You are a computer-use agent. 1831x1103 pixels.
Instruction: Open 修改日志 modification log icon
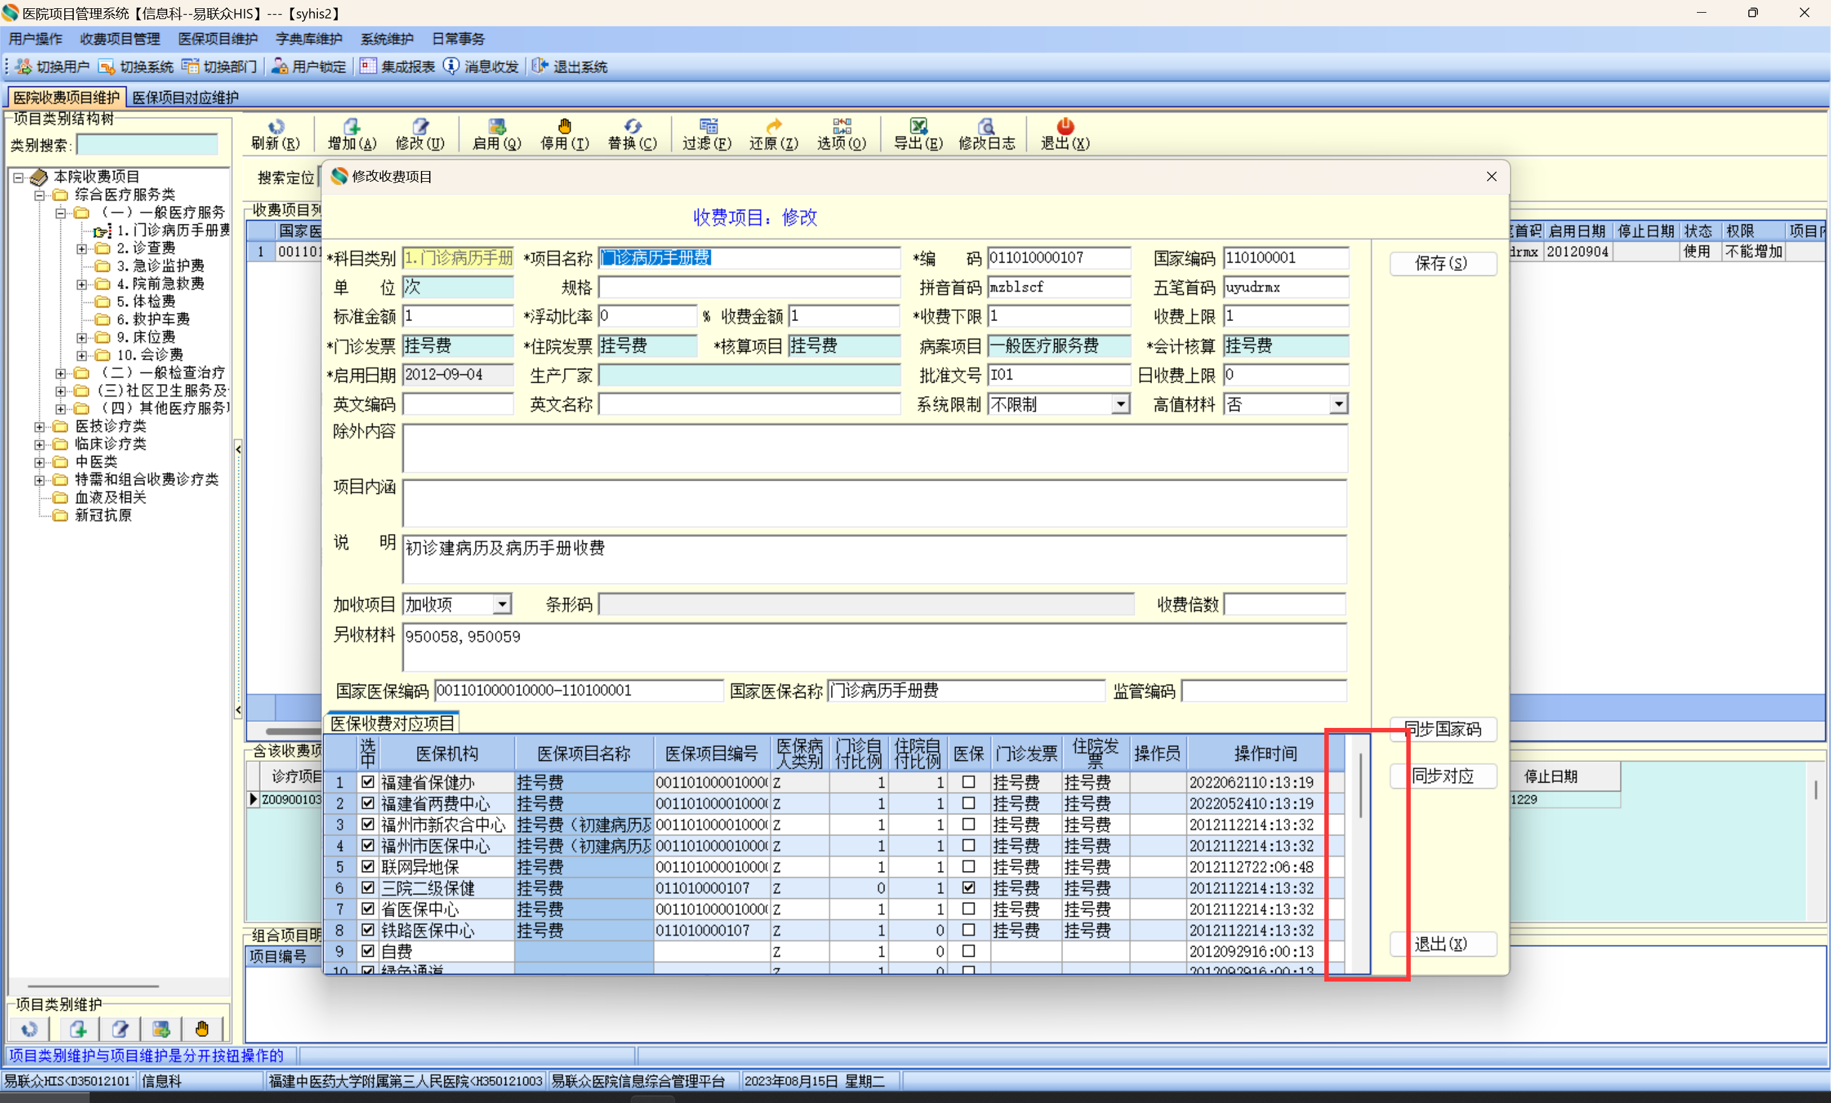point(986,127)
